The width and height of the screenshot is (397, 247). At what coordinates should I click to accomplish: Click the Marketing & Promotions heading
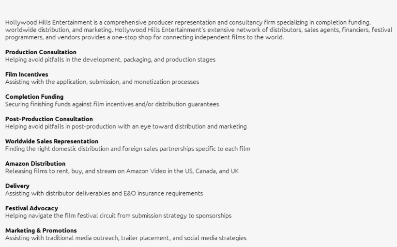pyautogui.click(x=41, y=231)
